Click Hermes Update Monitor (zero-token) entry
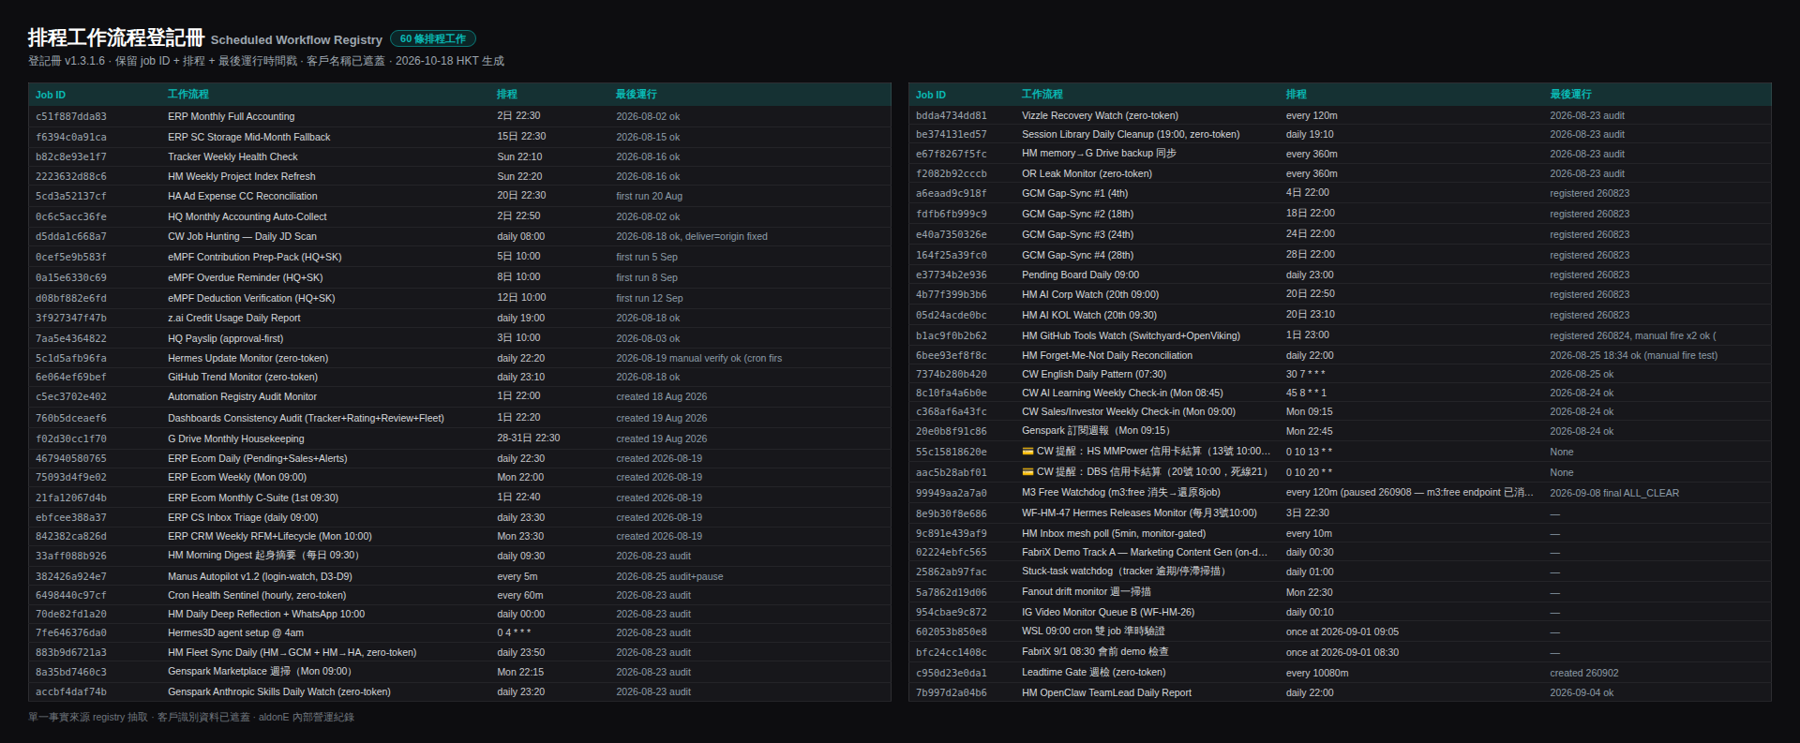 (x=247, y=358)
